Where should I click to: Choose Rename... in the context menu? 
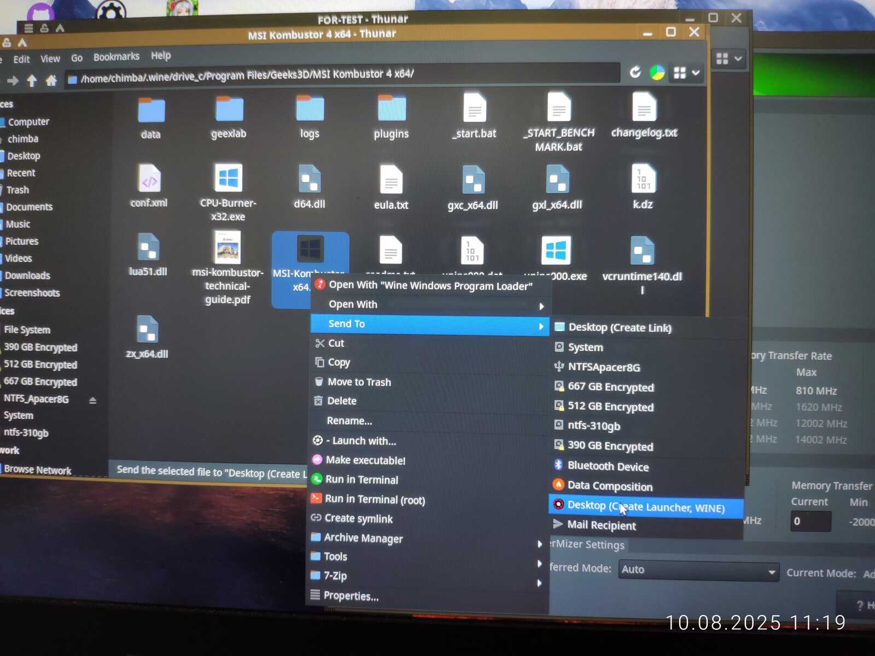pos(428,421)
